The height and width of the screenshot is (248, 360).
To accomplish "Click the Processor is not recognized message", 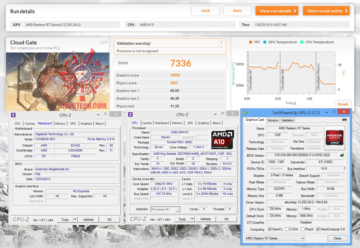I will 138,51.
